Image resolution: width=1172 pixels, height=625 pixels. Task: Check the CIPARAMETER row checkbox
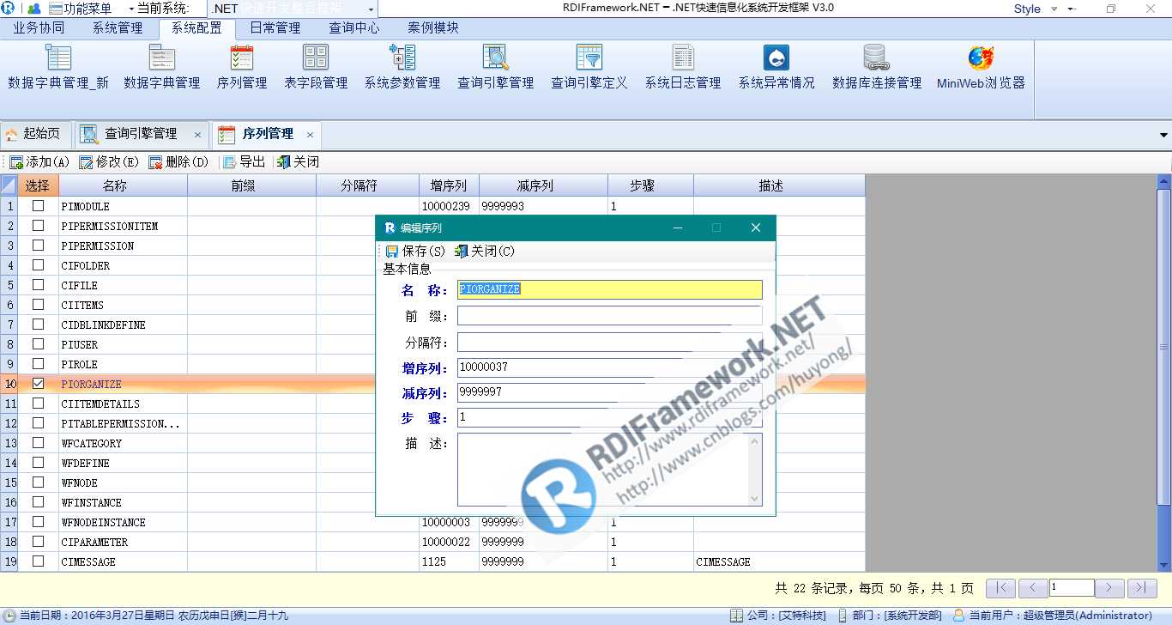click(x=38, y=542)
